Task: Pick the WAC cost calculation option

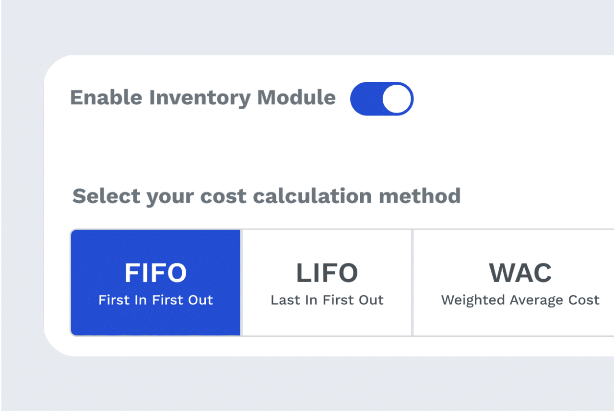Action: pyautogui.click(x=514, y=283)
